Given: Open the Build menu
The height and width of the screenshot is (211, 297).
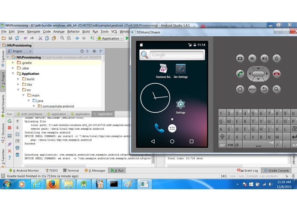Looking at the screenshot, I should pos(86,32).
